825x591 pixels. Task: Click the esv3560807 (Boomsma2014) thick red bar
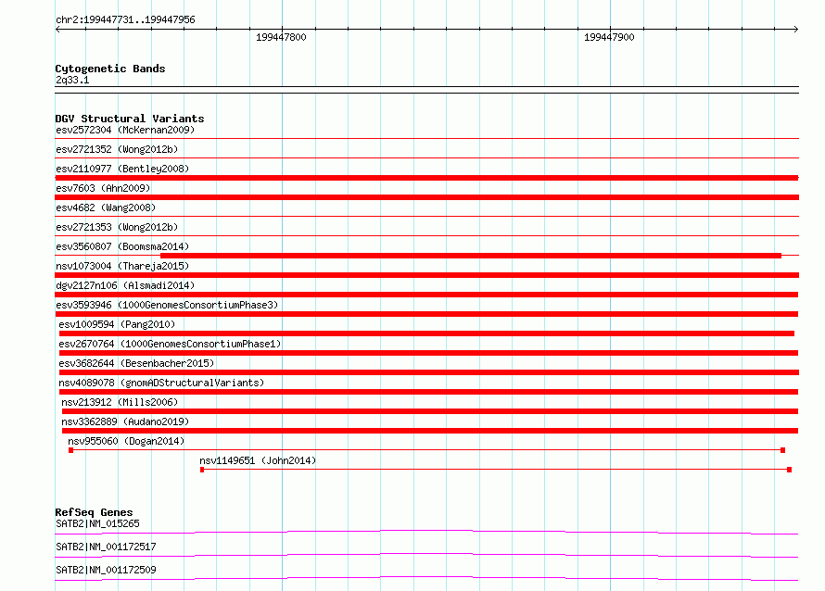point(471,256)
